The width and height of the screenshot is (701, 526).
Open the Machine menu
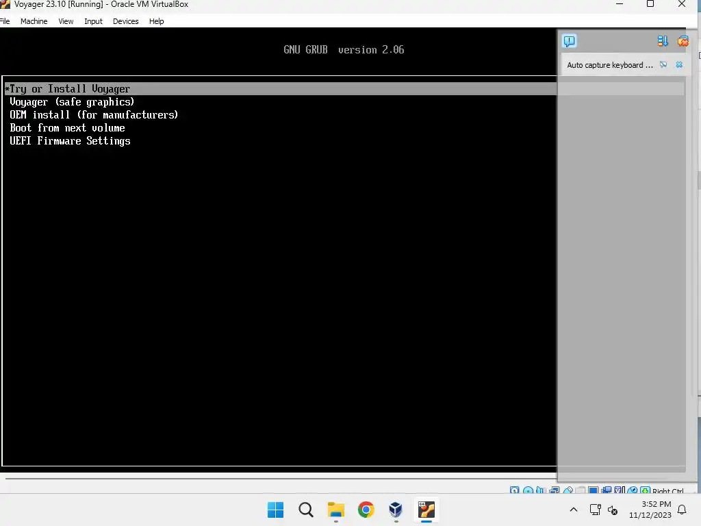34,21
